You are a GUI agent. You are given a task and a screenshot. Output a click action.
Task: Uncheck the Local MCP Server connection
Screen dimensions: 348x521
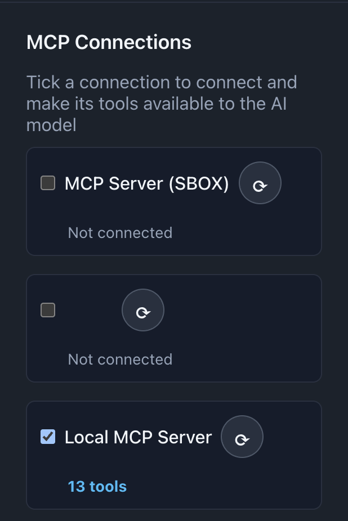click(47, 437)
